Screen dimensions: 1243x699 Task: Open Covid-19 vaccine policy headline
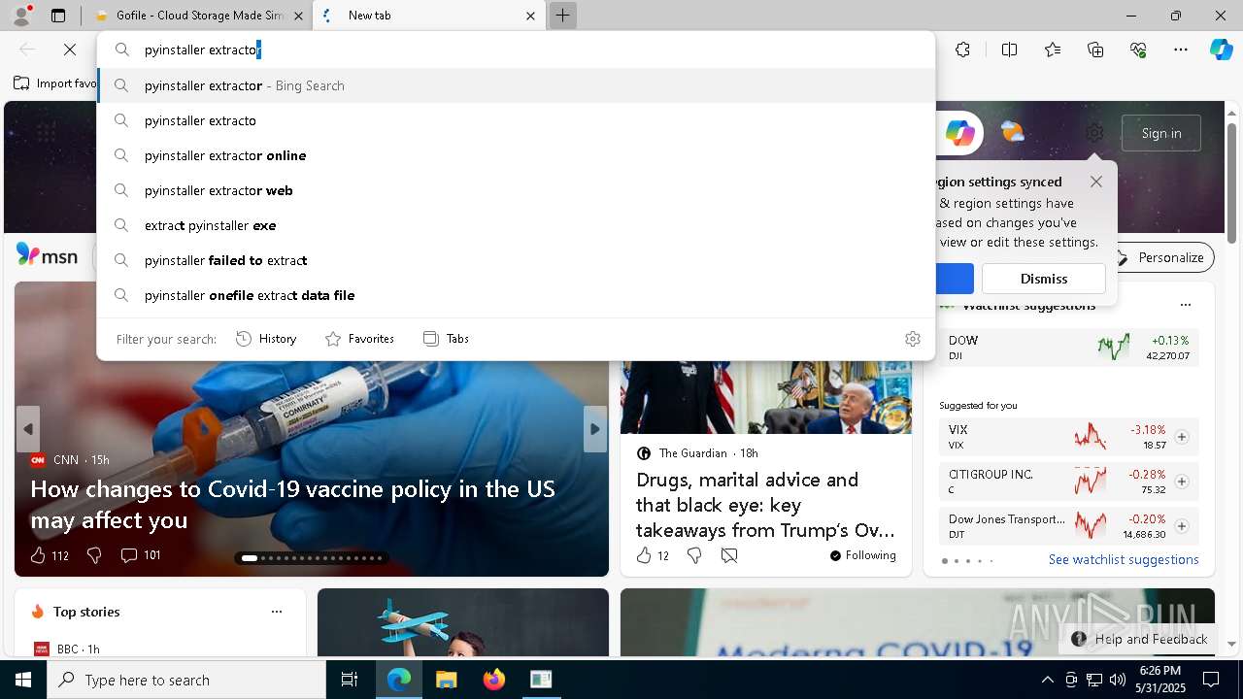click(292, 504)
